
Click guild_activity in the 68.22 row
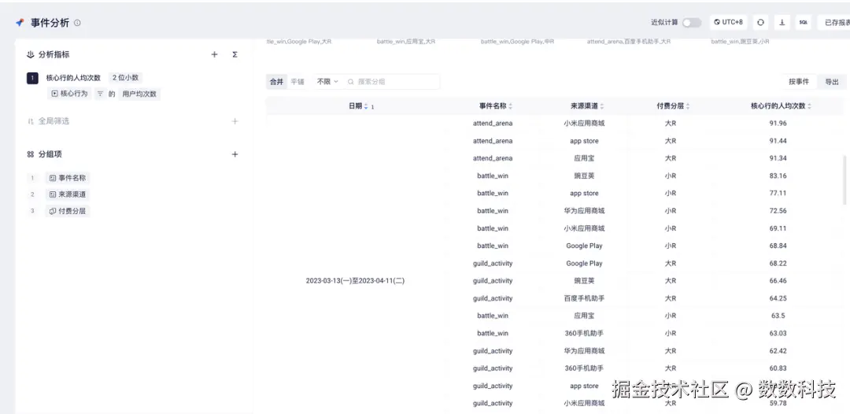[492, 264]
